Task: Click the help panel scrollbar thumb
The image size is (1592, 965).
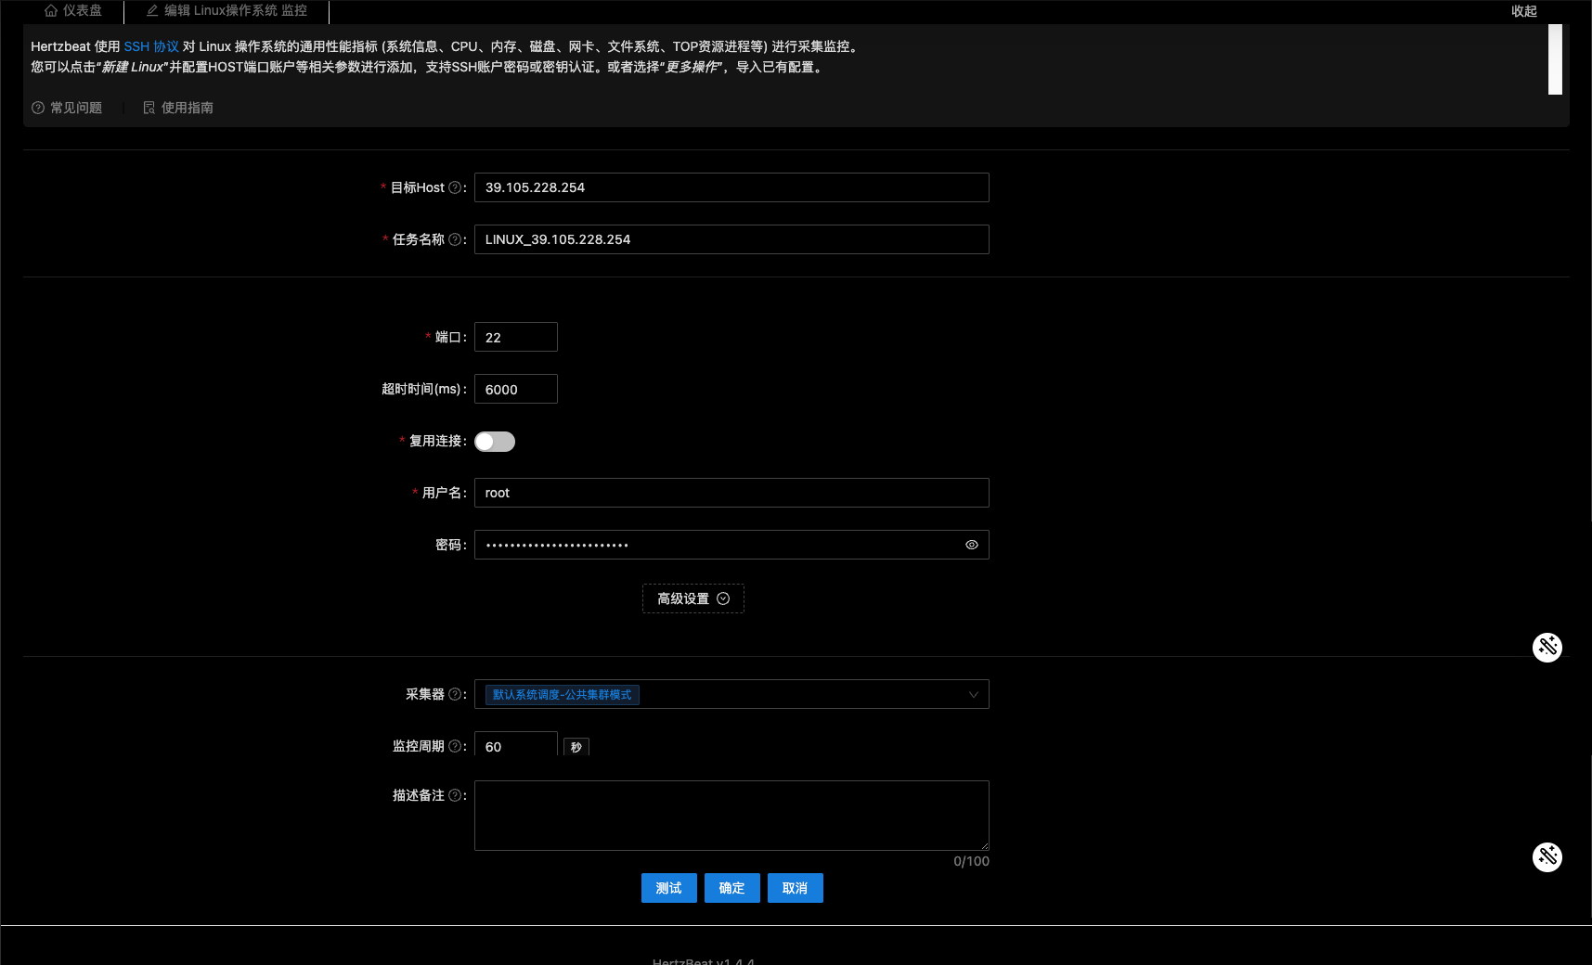Action: (1556, 59)
